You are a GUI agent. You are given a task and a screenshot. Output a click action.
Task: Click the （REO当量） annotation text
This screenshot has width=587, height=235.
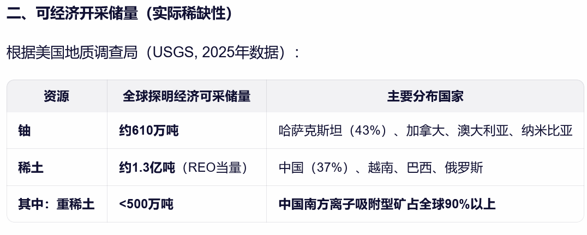coord(214,167)
